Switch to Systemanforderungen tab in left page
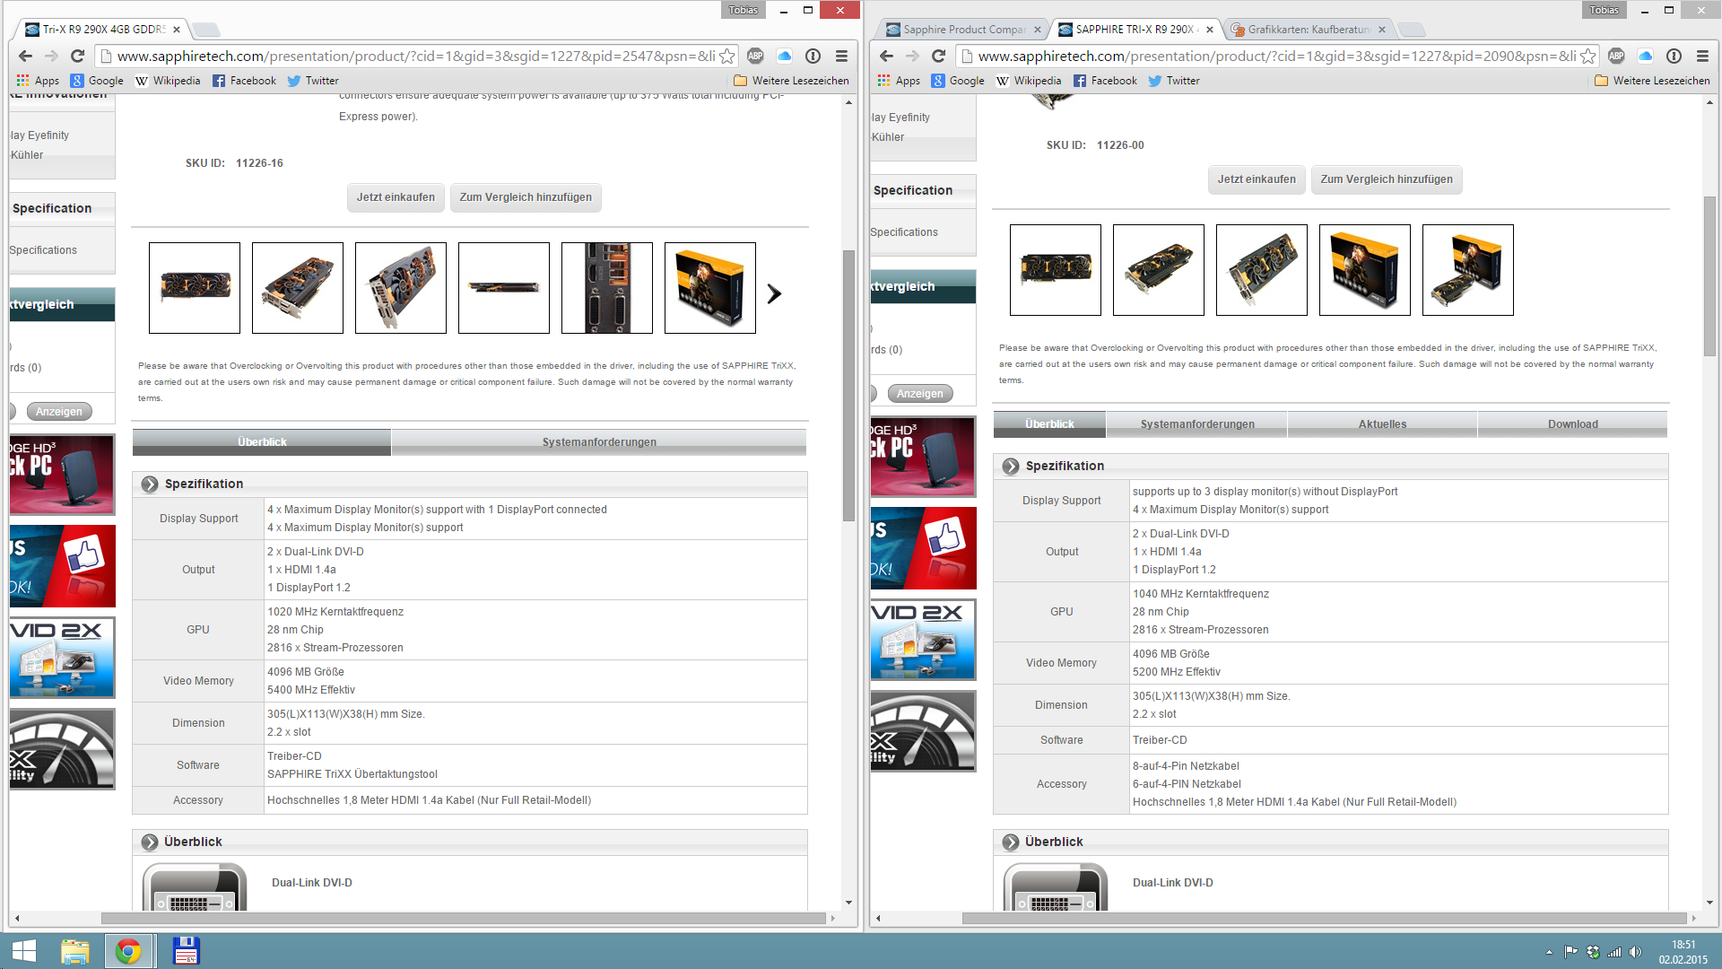Image resolution: width=1722 pixels, height=969 pixels. [598, 442]
